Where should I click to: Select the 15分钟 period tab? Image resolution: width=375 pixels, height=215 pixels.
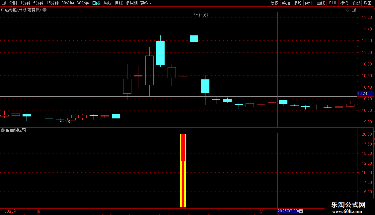point(52,3)
